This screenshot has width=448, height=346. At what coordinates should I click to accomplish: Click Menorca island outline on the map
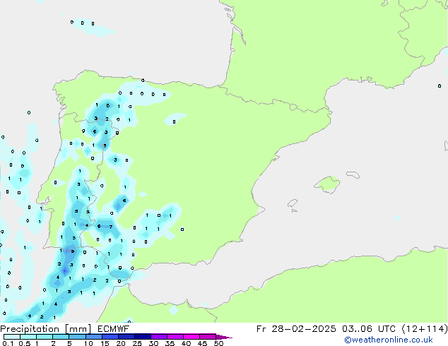click(x=353, y=174)
